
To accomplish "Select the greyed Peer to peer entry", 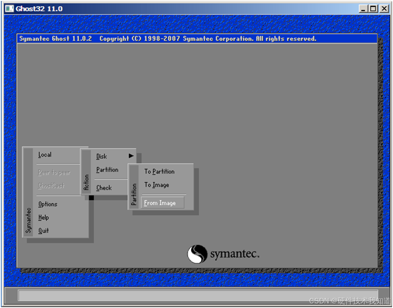I will click(x=54, y=172).
